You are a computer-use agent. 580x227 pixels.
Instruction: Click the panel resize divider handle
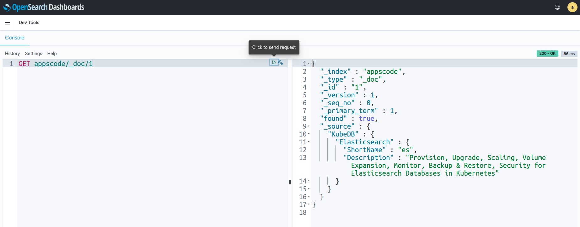[290, 182]
